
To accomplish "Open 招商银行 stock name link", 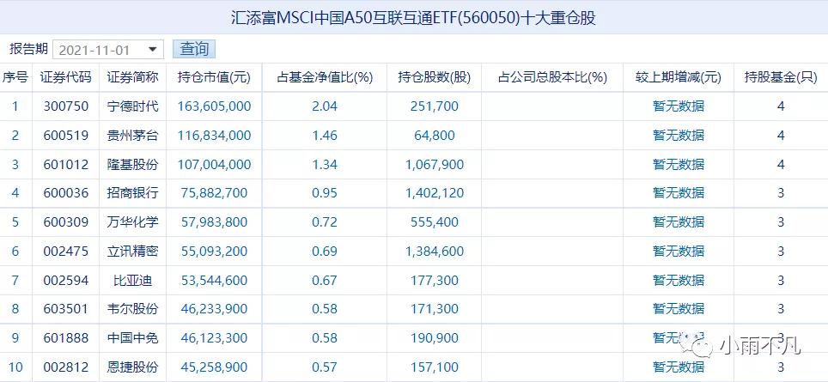I will [x=132, y=193].
